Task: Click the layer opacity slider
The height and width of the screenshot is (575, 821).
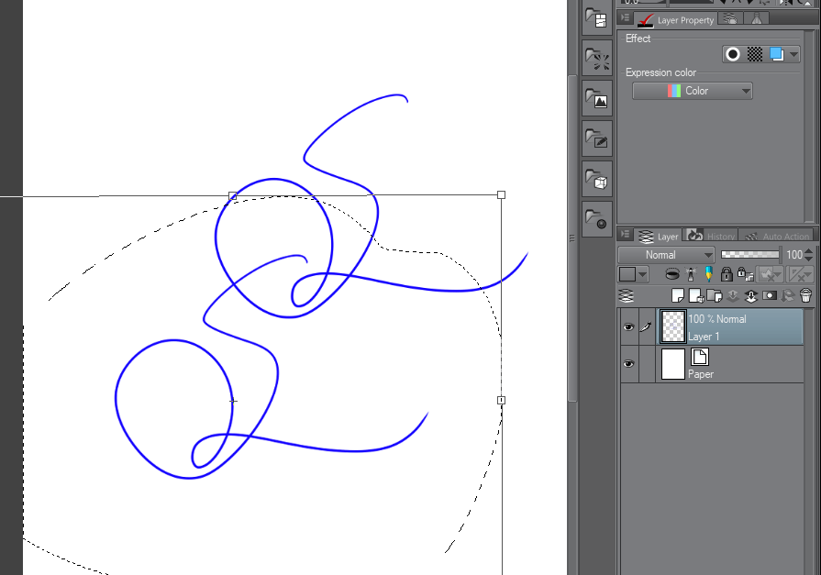Action: pos(749,254)
